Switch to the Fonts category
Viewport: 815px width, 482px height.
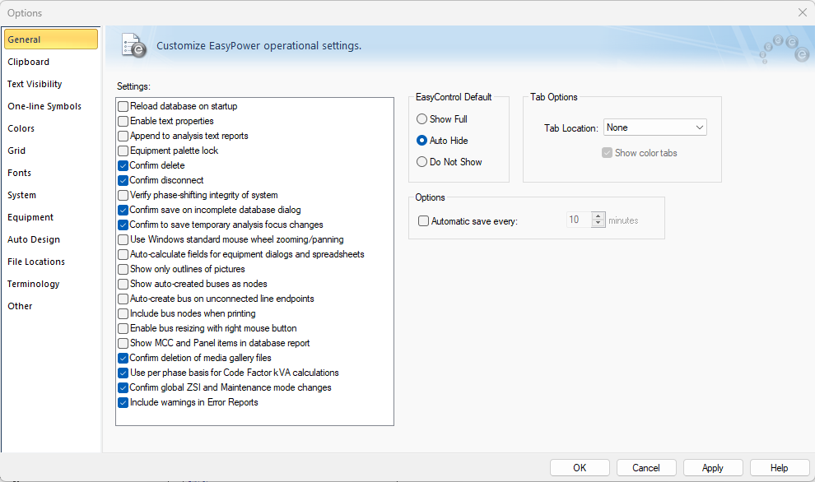coord(20,173)
